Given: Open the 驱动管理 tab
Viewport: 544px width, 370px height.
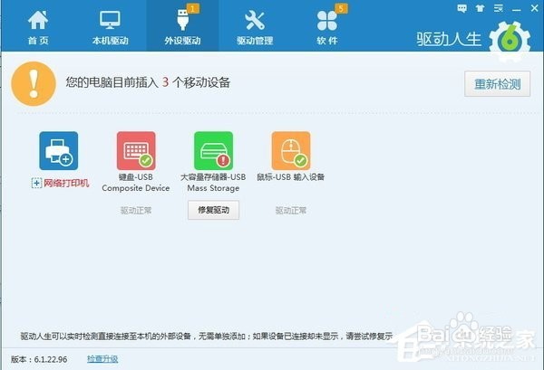Looking at the screenshot, I should (255, 28).
